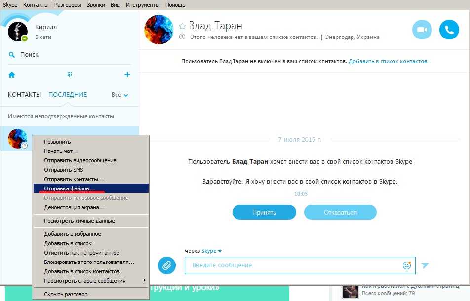Click the Принять button
Viewport: 470px width, 301px height.
click(x=264, y=213)
